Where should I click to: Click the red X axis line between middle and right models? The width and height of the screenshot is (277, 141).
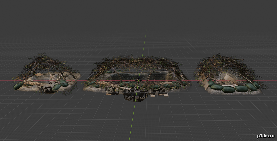193,80
